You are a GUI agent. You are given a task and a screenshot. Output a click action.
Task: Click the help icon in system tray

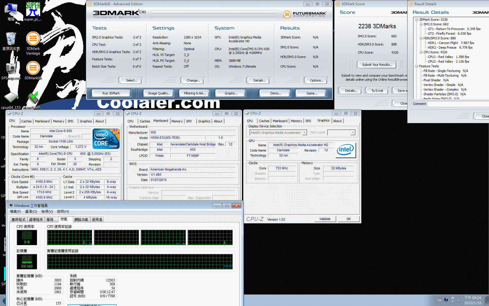[446, 300]
